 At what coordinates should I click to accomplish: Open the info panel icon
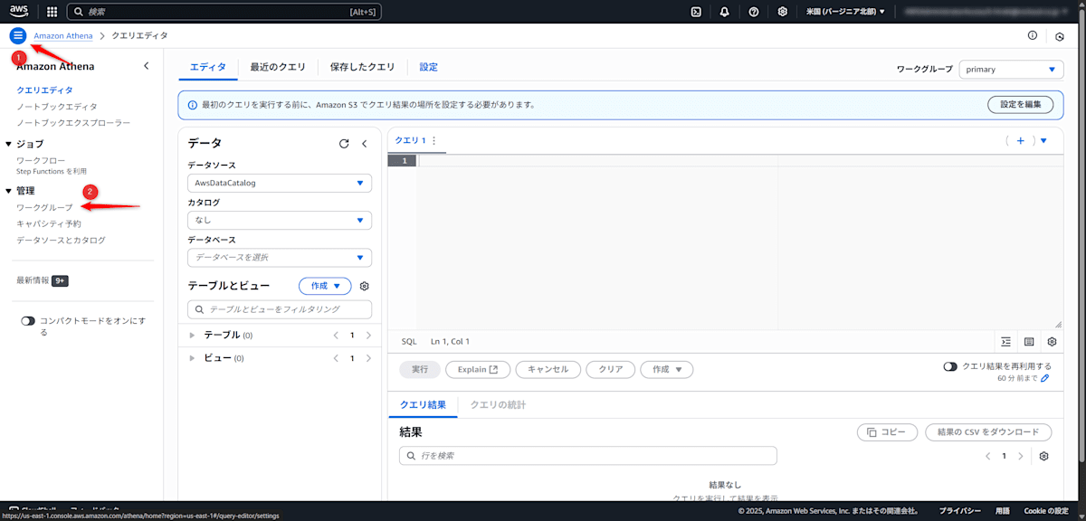point(1033,35)
